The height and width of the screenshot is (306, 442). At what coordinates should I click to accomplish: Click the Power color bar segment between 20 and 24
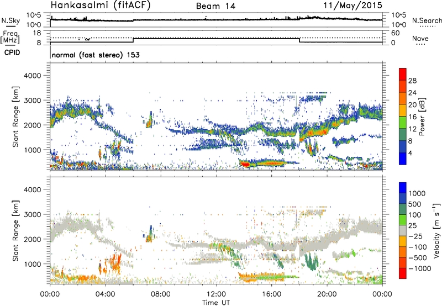click(x=403, y=98)
